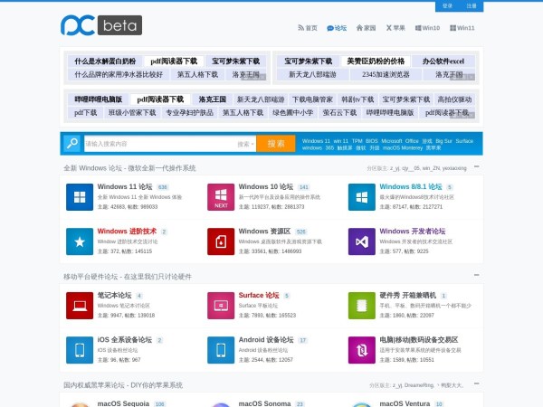Click the blue star Windows advanced tech icon
This screenshot has width=543, height=407.
pyautogui.click(x=77, y=241)
